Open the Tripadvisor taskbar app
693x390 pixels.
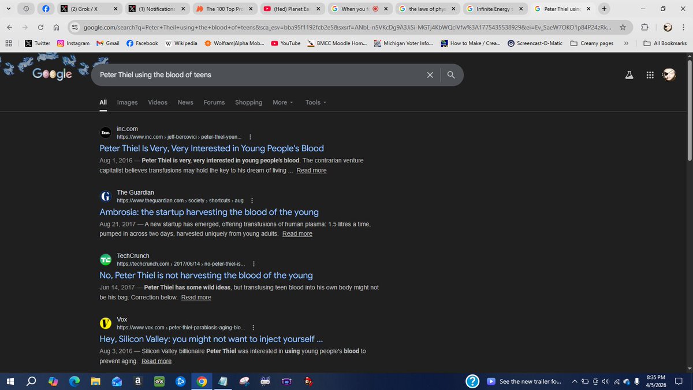coord(159,381)
